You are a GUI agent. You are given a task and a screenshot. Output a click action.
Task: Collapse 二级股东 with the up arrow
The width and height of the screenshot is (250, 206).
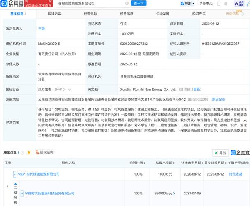16,184
